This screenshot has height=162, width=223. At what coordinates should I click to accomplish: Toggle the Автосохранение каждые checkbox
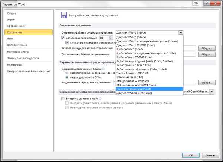[63, 38]
